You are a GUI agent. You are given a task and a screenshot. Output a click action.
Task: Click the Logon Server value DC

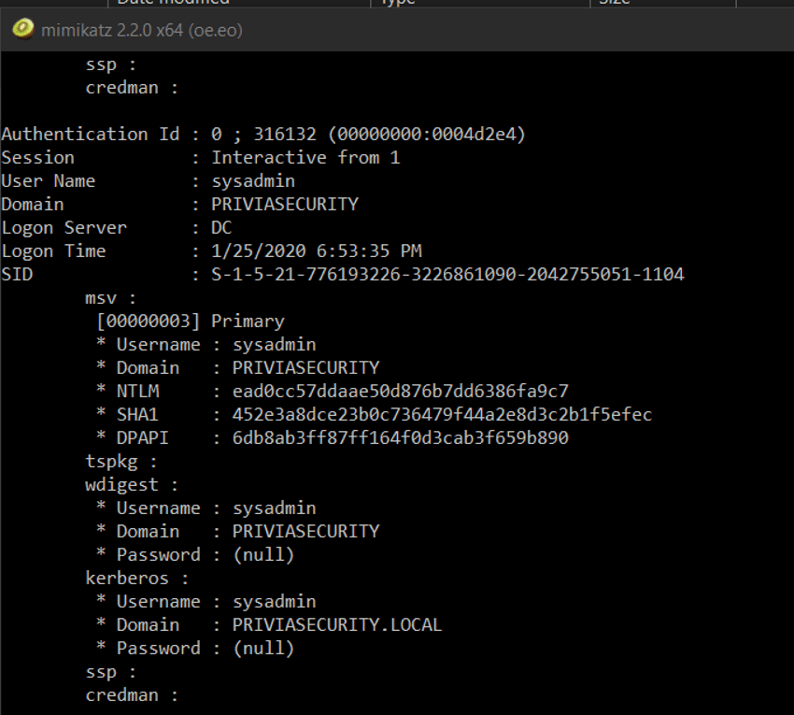pyautogui.click(x=221, y=227)
